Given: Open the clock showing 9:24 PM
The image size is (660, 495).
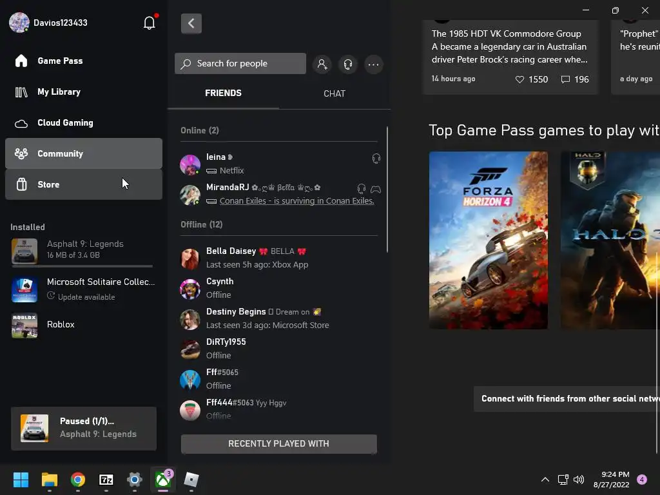Looking at the screenshot, I should point(611,480).
